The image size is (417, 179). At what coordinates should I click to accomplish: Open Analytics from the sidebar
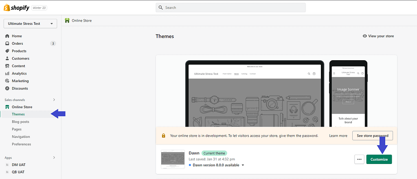[x=19, y=74]
